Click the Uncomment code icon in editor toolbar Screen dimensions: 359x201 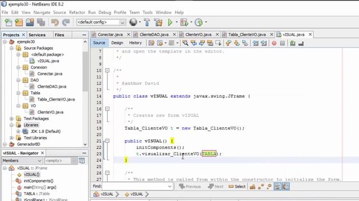coord(301,43)
